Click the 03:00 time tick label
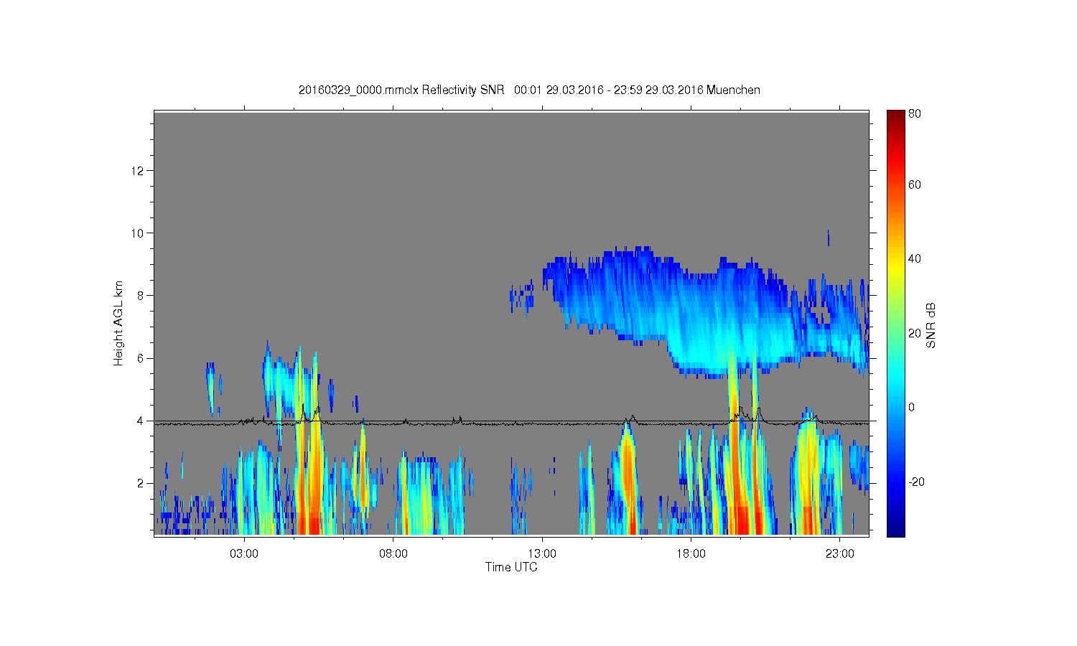This screenshot has width=1077, height=646. click(244, 554)
